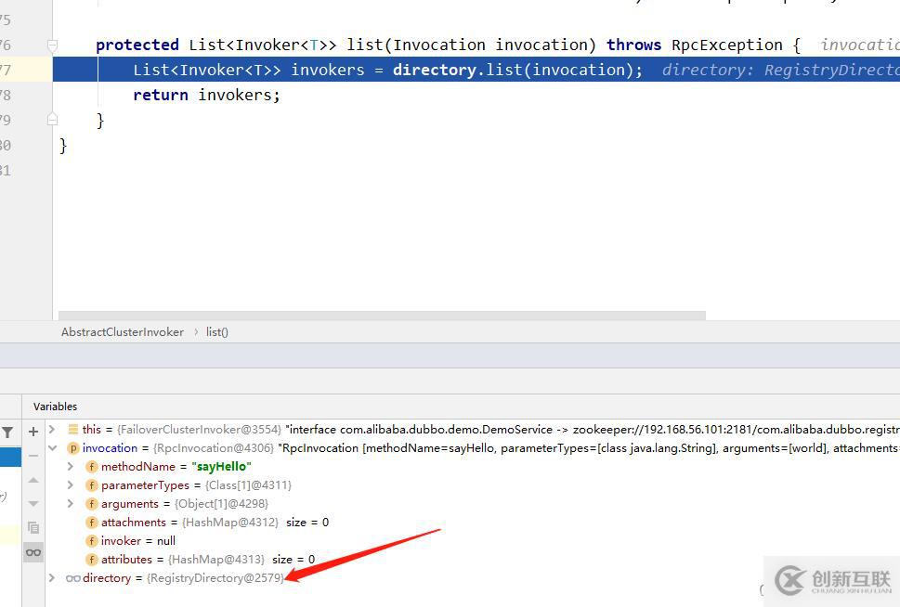
Task: Expand the 'this' variable node
Action: point(52,430)
